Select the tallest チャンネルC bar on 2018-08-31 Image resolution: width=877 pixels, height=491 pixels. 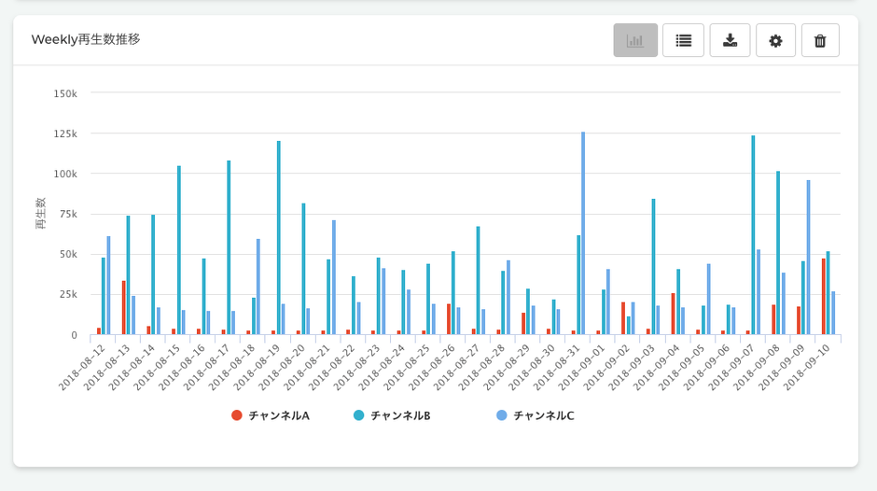[x=583, y=233]
